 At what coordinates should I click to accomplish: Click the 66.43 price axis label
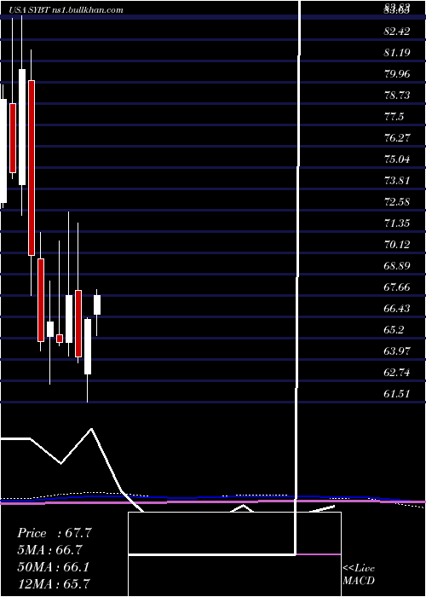click(x=397, y=309)
